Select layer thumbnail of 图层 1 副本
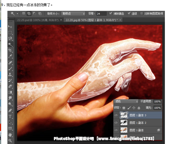170x144 pixels. [124, 130]
